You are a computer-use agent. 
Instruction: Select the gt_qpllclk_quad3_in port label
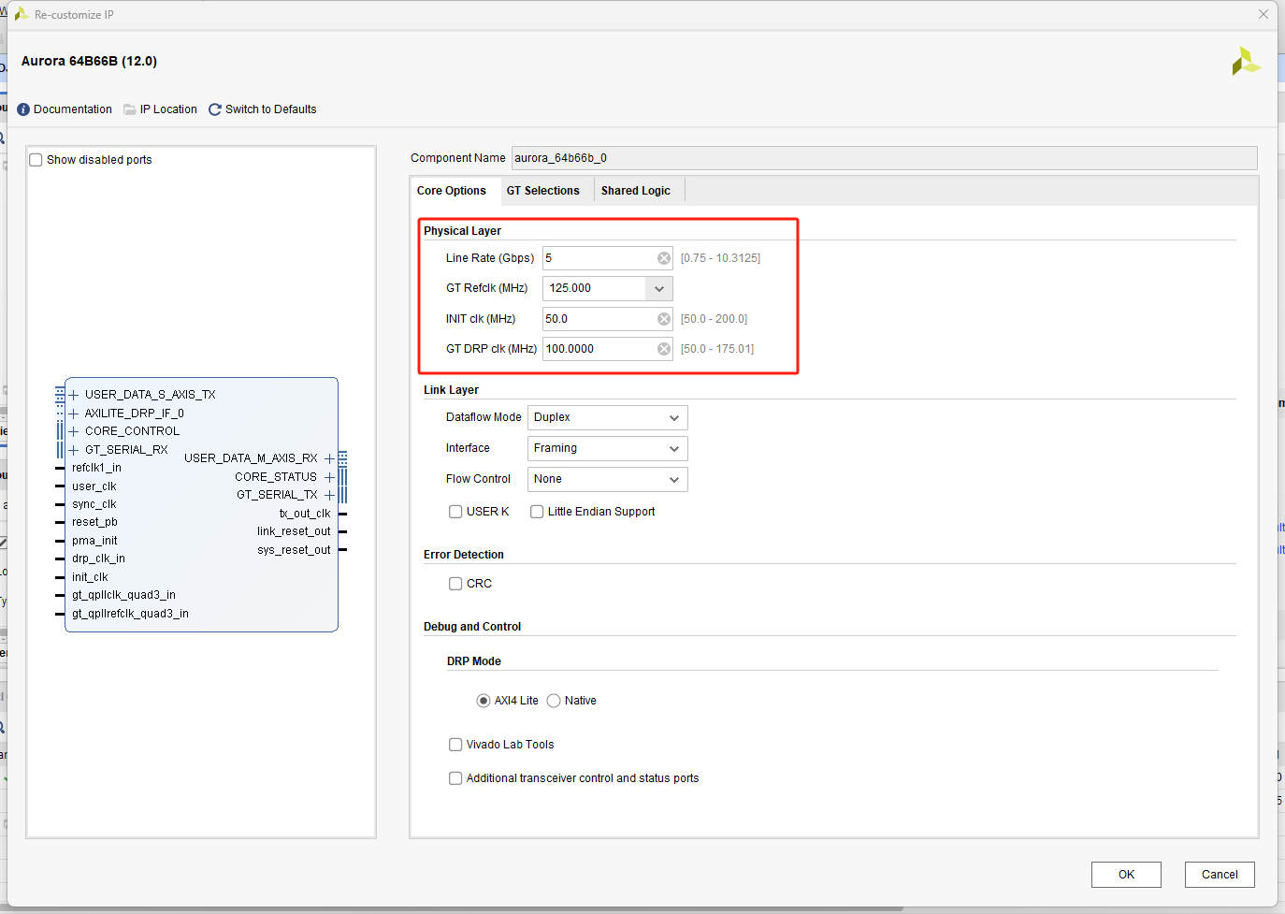tap(123, 595)
